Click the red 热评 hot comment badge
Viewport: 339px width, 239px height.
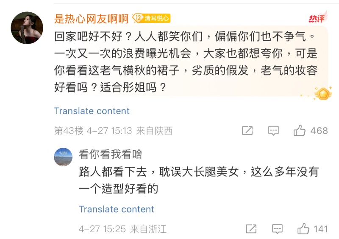coord(317,18)
